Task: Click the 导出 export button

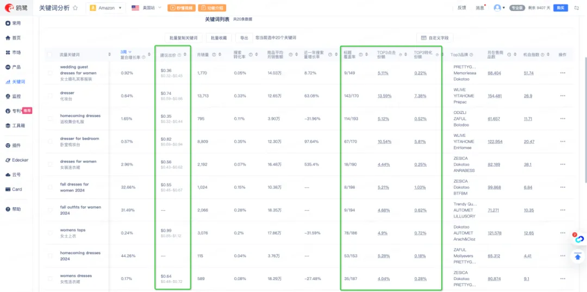Action: tap(244, 38)
